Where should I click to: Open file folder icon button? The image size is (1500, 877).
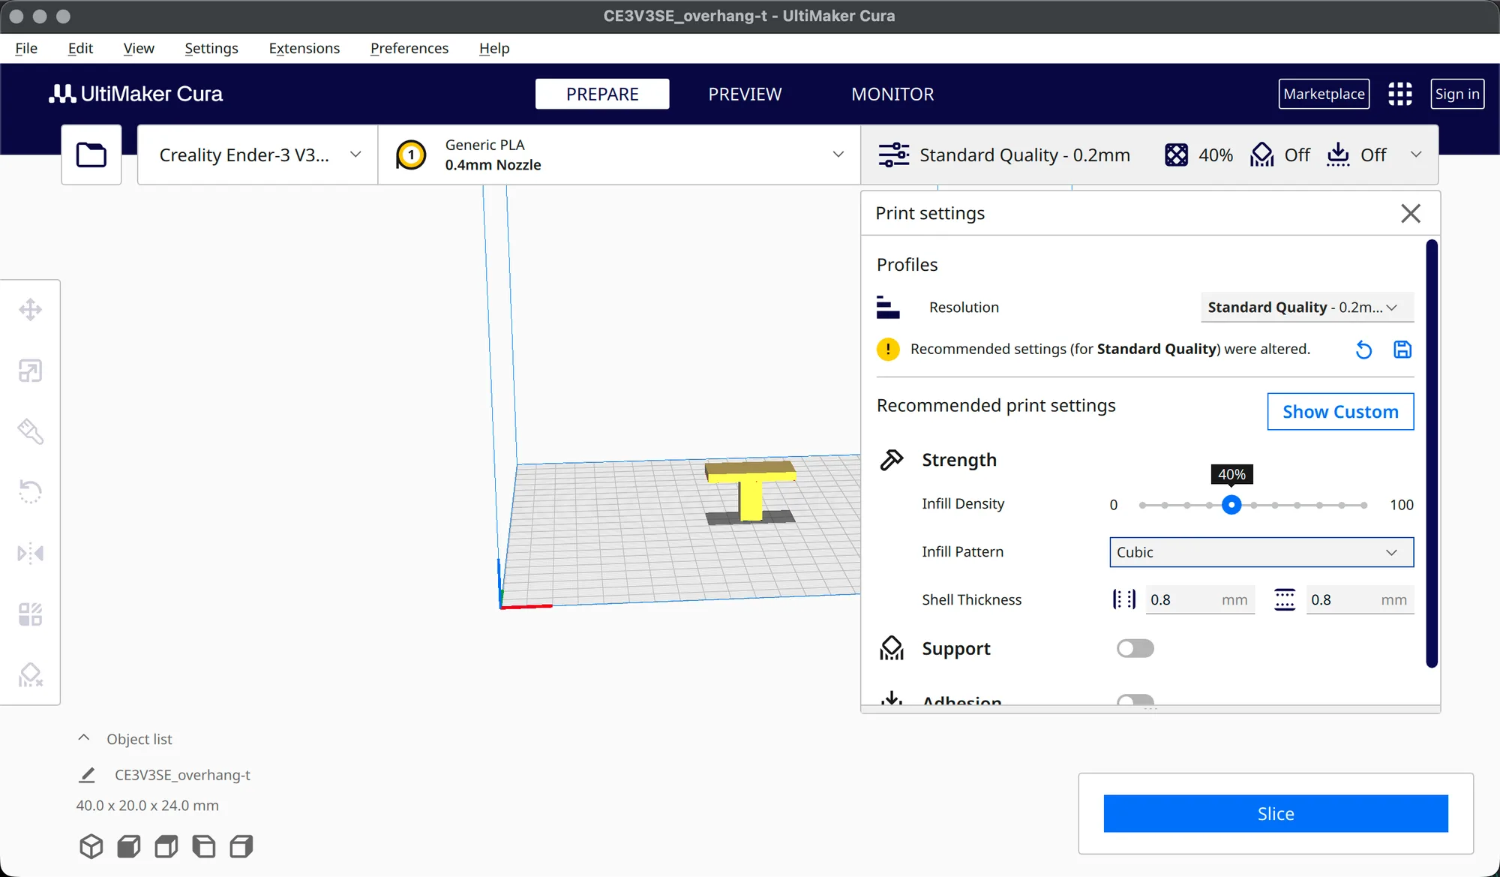pos(91,155)
